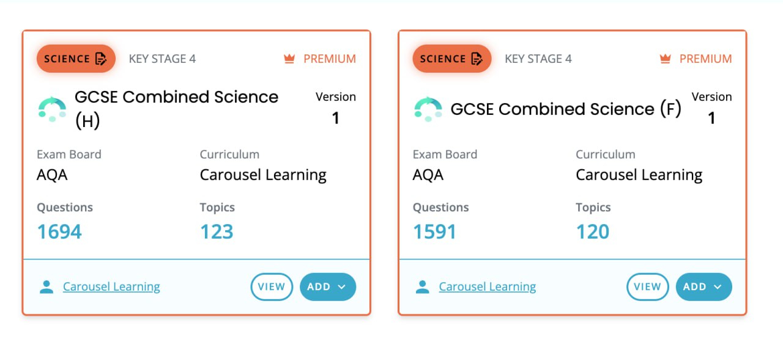The height and width of the screenshot is (345, 783).
Task: Click the 123 topics count
Action: 217,232
